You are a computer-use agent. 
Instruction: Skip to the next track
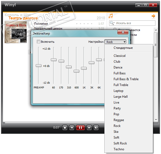[x=89, y=128]
